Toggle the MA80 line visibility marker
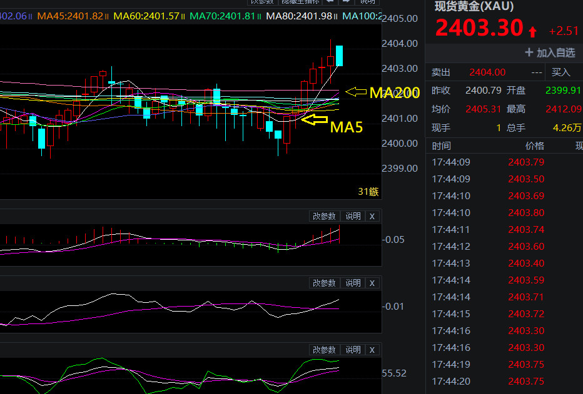The image size is (583, 394). tap(336, 16)
